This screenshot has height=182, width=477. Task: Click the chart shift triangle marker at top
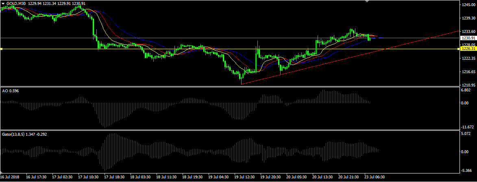[368, 2]
